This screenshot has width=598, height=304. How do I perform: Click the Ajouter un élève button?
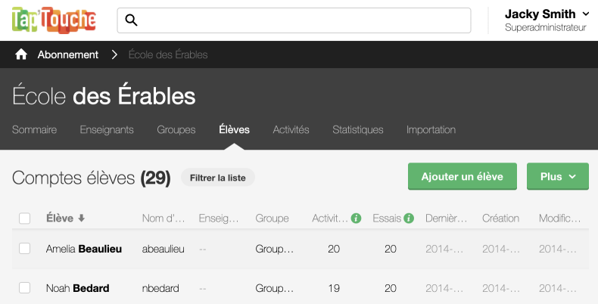coord(462,176)
